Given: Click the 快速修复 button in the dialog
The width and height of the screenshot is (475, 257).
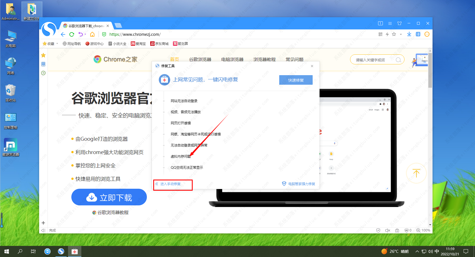Looking at the screenshot, I should point(296,80).
